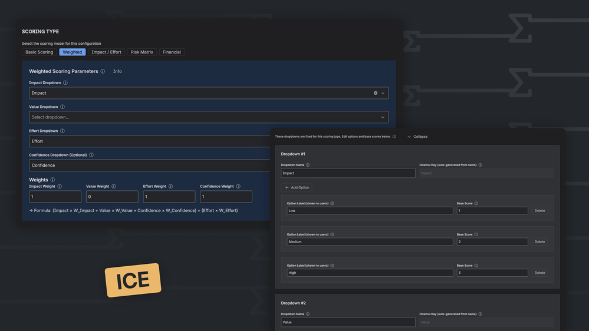
Task: Edit Base Score field for High option
Action: tap(492, 273)
